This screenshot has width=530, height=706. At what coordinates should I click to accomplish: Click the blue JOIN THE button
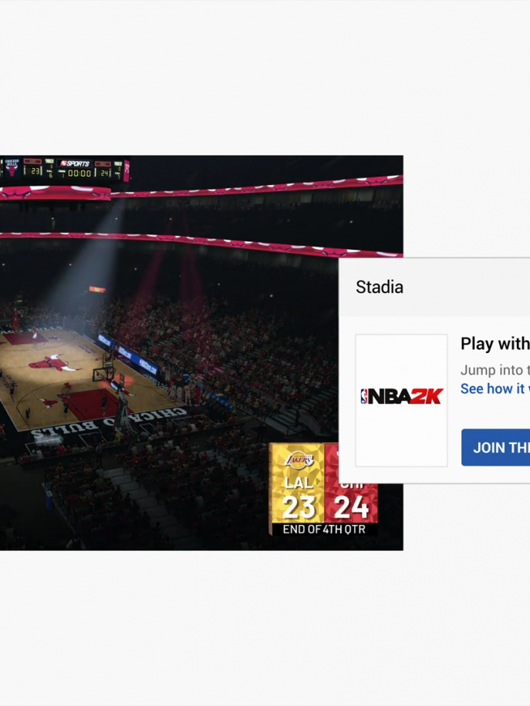tap(496, 447)
